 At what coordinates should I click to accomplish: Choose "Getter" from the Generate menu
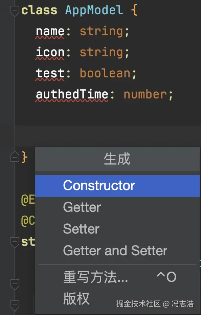[x=81, y=207]
